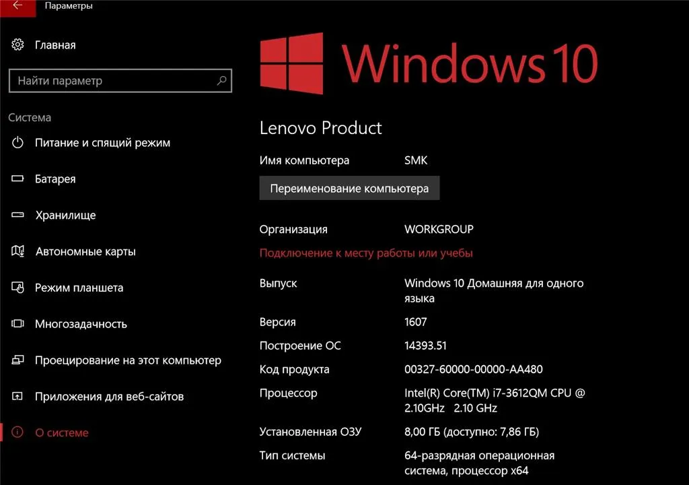Click the projecting icon for Проецирование на этот компьютер
Image resolution: width=689 pixels, height=485 pixels.
click(x=17, y=360)
